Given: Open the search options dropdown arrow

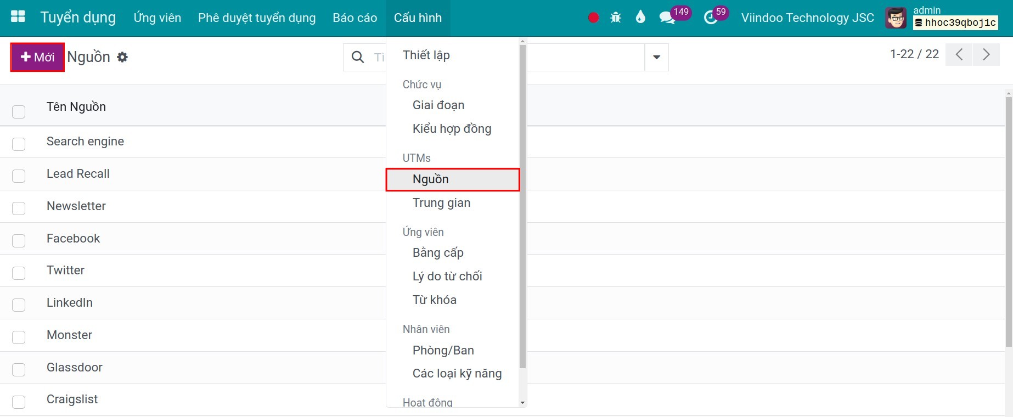Looking at the screenshot, I should click(x=656, y=57).
